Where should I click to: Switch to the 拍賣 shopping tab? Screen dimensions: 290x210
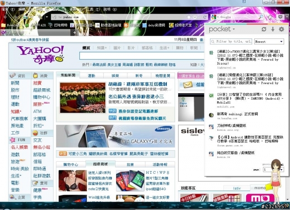tap(130, 165)
